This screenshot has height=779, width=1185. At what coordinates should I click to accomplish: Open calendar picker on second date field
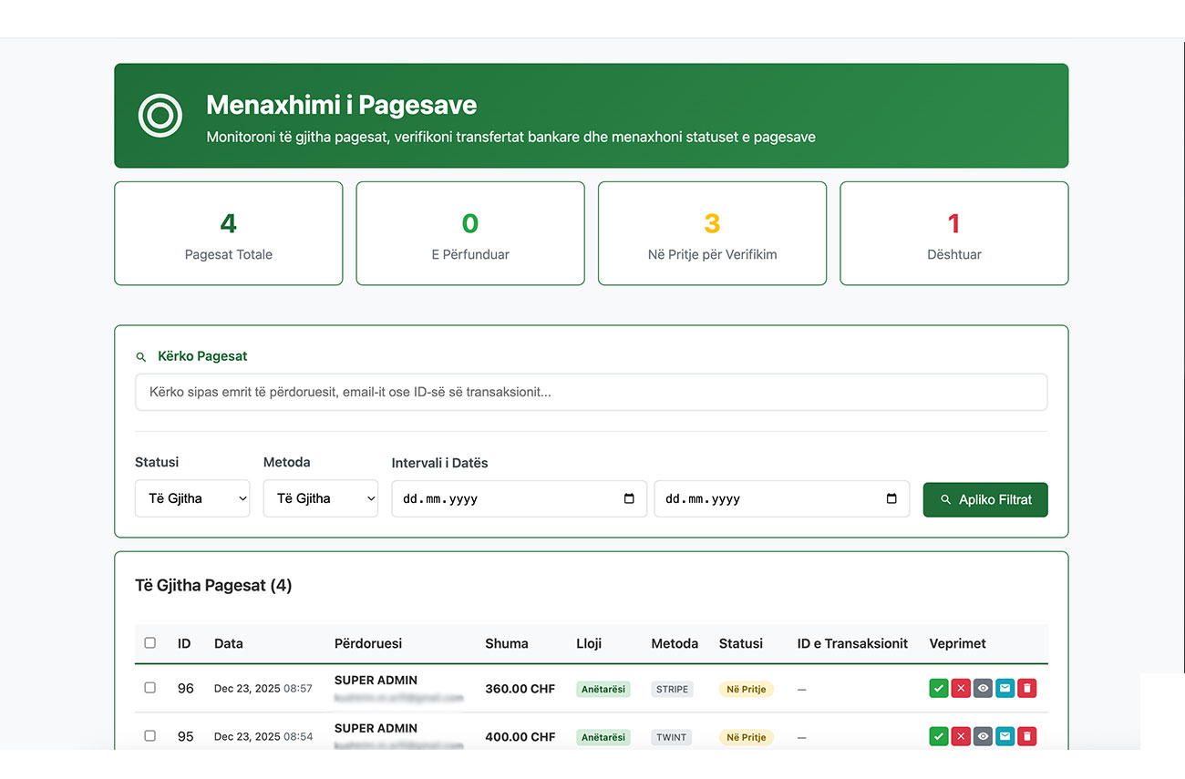[891, 499]
